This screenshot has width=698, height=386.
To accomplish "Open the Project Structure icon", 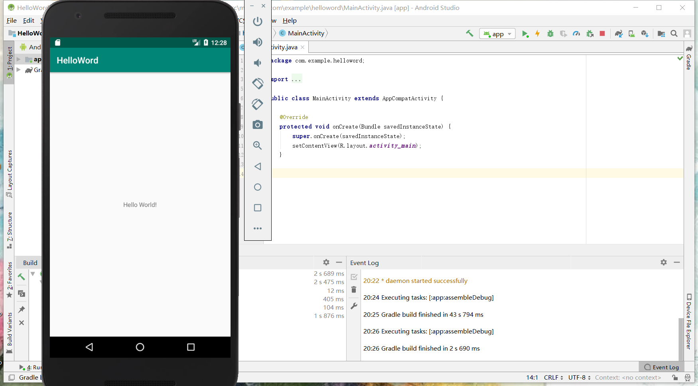I will [x=661, y=34].
